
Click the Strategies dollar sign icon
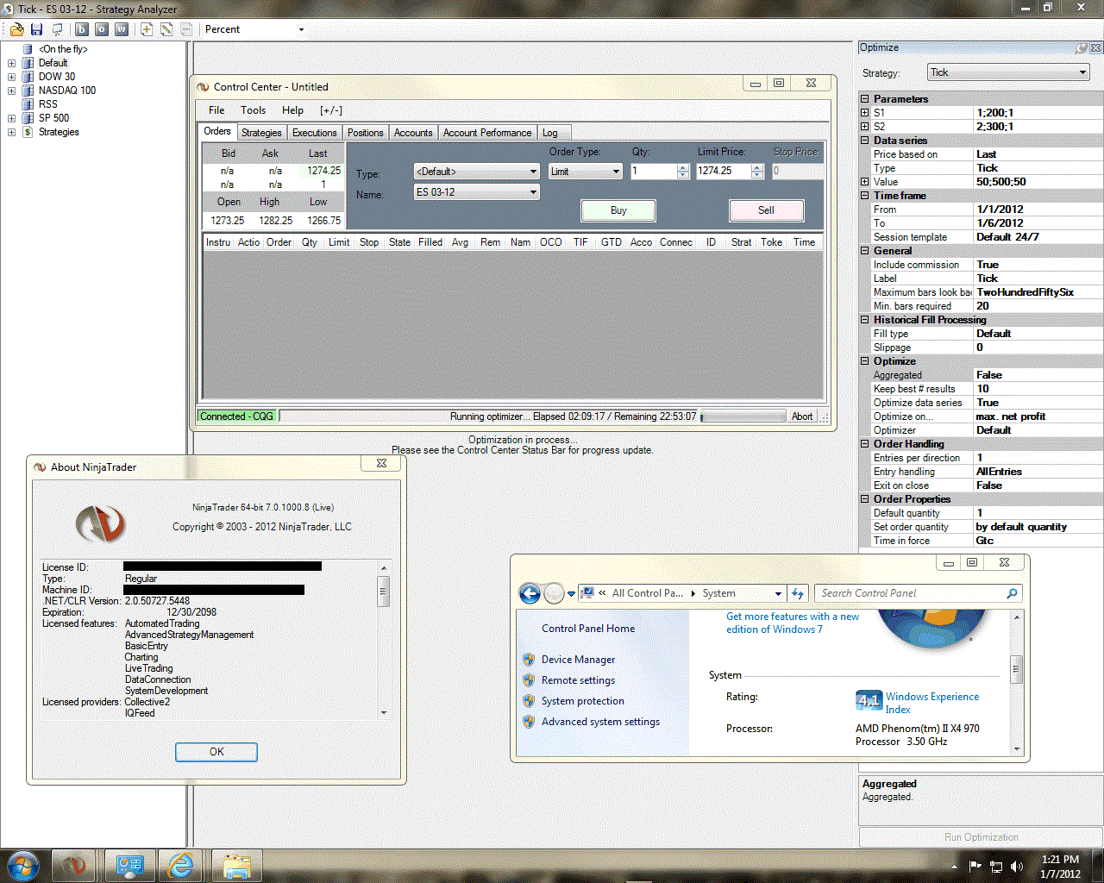[28, 132]
